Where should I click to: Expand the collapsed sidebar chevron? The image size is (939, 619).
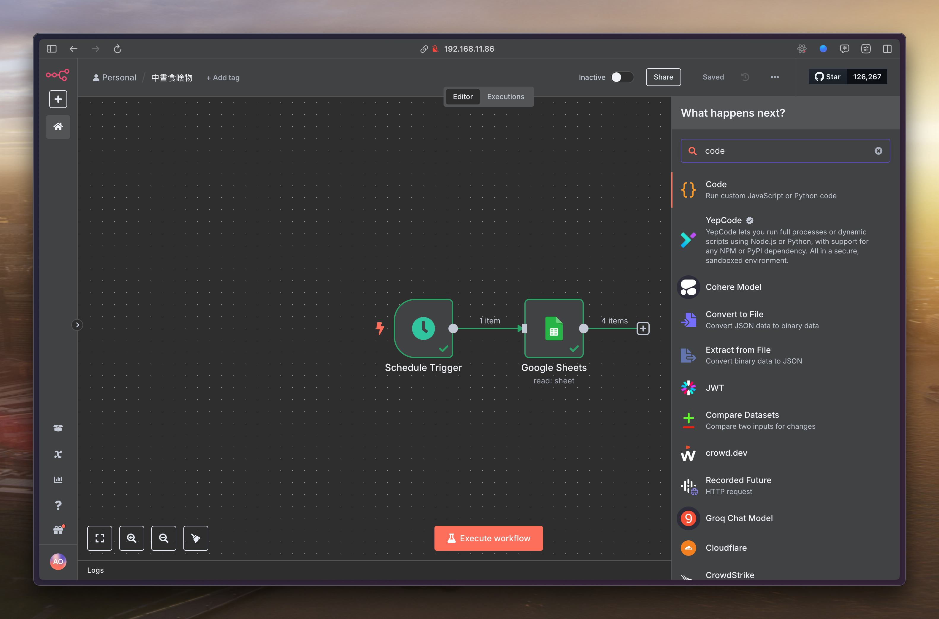(x=77, y=325)
